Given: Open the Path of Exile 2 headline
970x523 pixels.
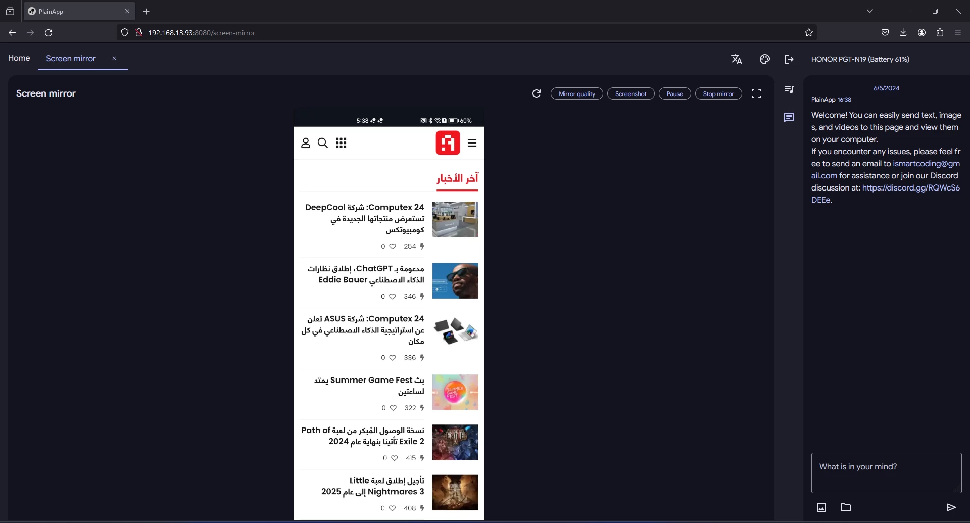Looking at the screenshot, I should [x=363, y=436].
